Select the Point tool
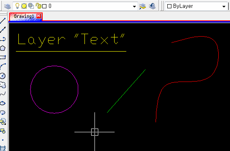This screenshot has height=151, width=230. pyautogui.click(x=3, y=140)
